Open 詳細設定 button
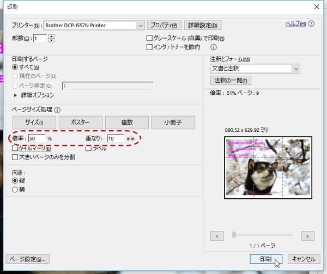Screen dimensions: 327x274 pyautogui.click(x=203, y=26)
